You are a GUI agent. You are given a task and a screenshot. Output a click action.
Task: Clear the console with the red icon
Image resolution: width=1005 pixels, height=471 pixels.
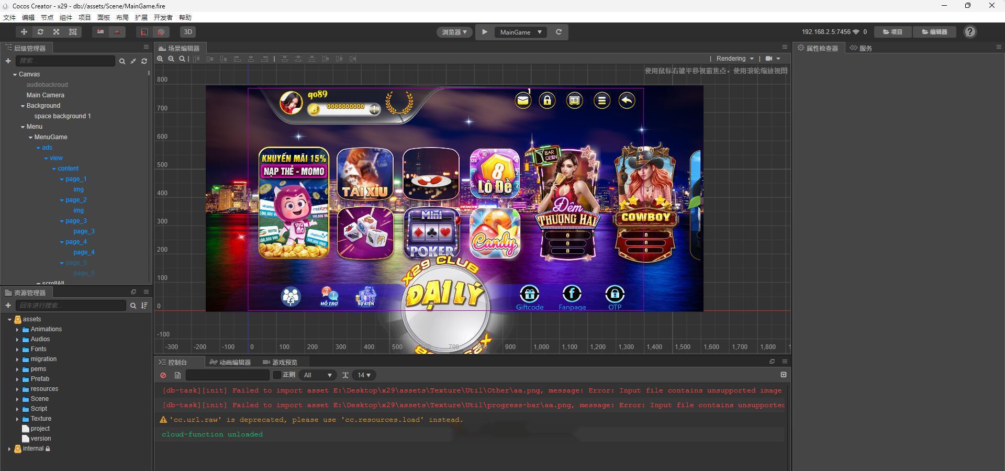[163, 375]
